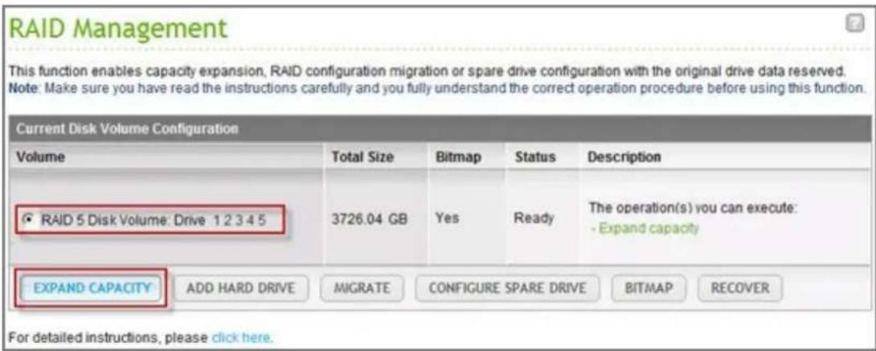Click the 'Yes' bitmap cell
The width and height of the screenshot is (876, 351).
click(x=446, y=219)
